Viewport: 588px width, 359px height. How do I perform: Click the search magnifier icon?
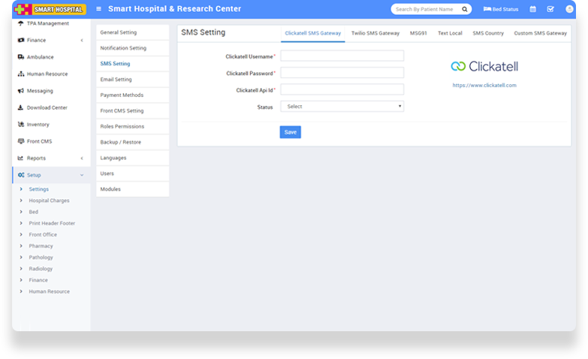pos(465,9)
